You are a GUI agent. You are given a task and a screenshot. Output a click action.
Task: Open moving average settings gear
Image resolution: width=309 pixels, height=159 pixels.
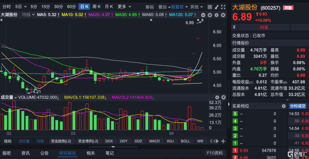(217, 15)
